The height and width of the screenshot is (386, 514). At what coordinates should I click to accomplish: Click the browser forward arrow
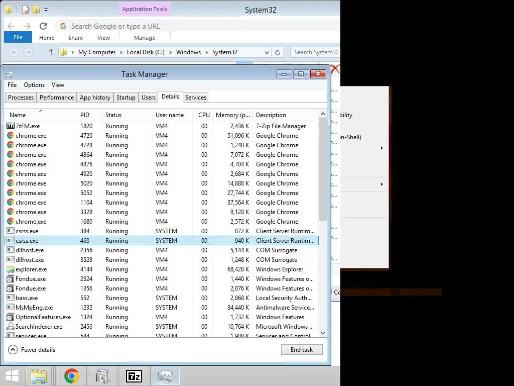click(x=27, y=26)
